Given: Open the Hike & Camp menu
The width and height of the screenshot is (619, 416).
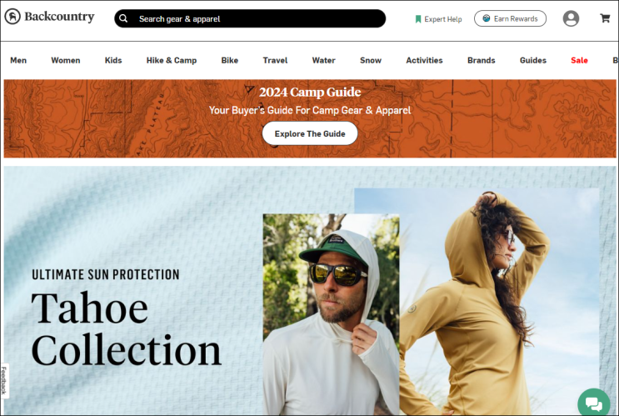Looking at the screenshot, I should click(x=172, y=61).
